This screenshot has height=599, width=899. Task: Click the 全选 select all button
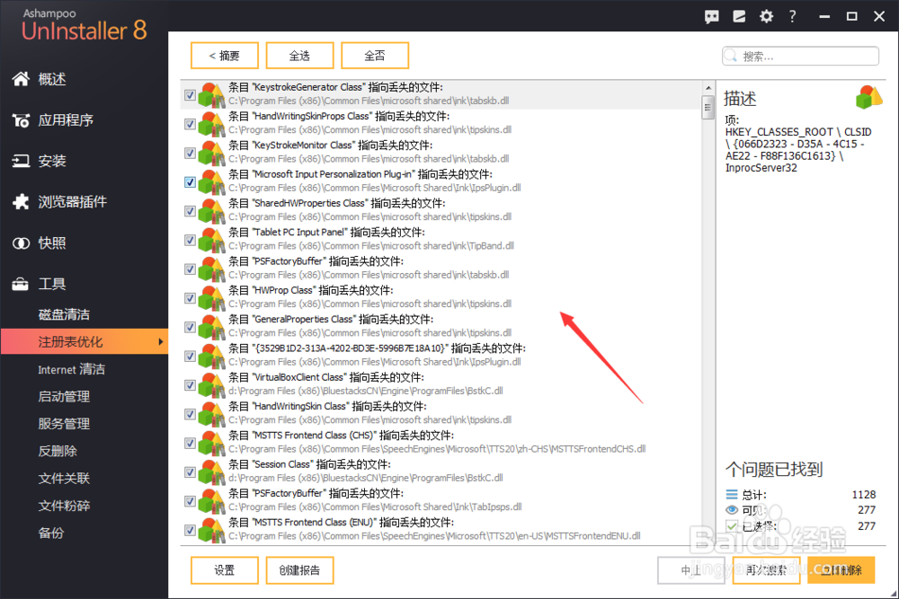(300, 56)
